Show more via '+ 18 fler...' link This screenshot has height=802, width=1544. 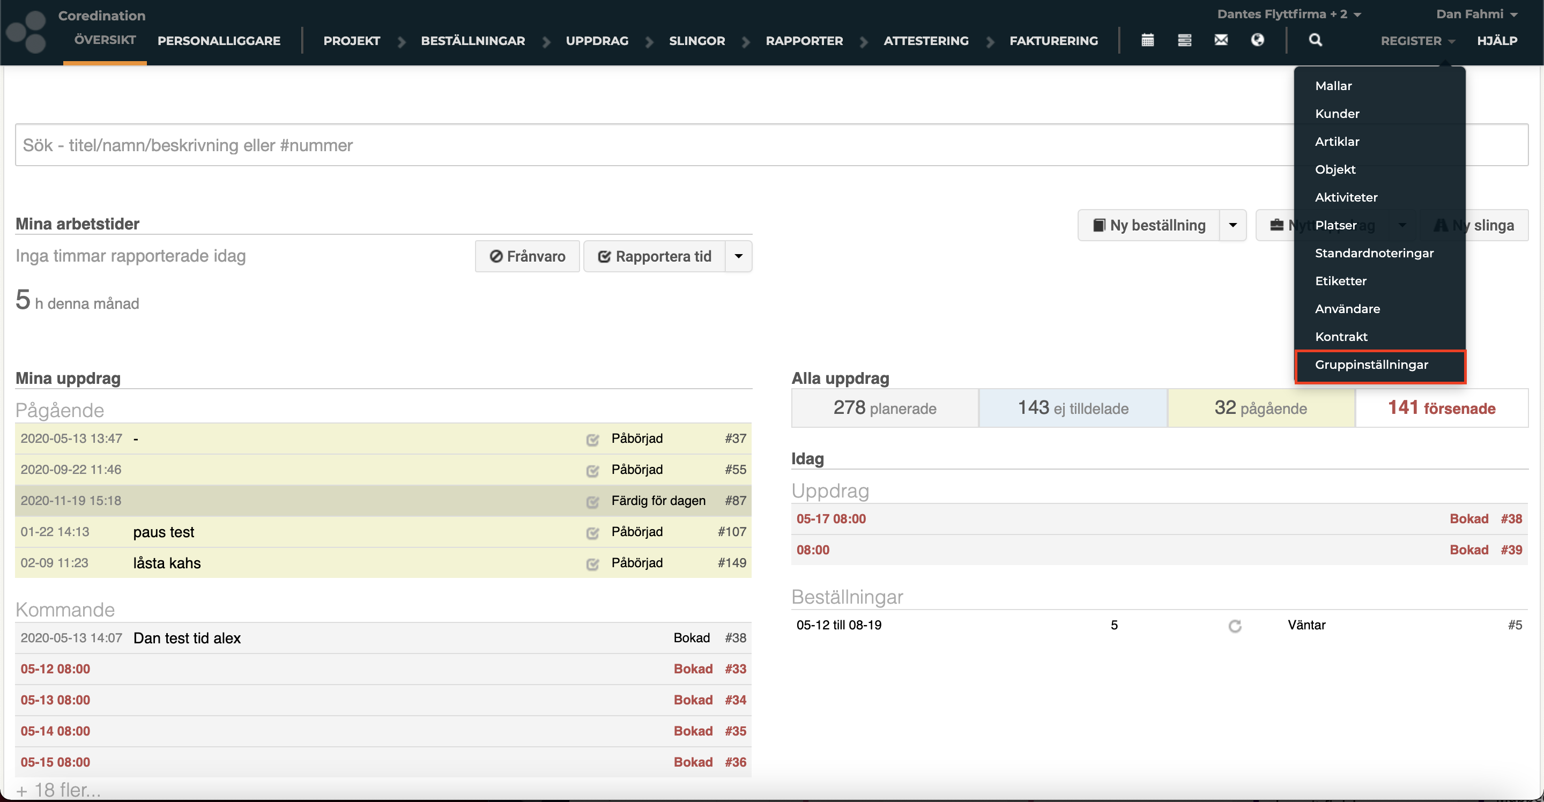59,790
